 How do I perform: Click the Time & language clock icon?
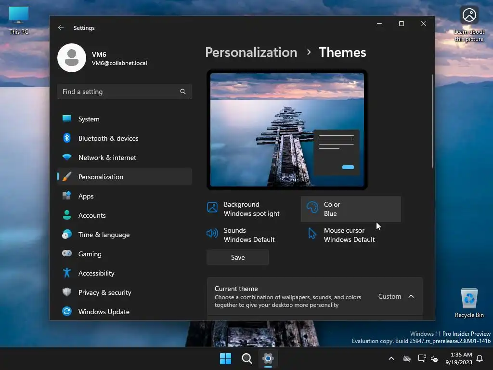pyautogui.click(x=66, y=235)
